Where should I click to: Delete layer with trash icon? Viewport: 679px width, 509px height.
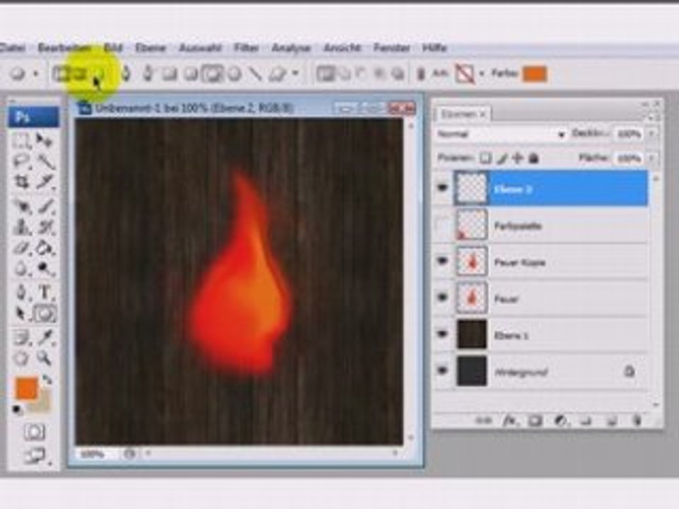pos(637,420)
